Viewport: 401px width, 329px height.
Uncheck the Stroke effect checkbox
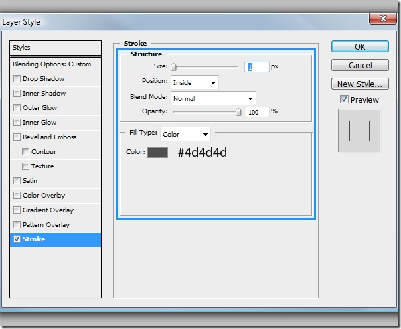17,239
